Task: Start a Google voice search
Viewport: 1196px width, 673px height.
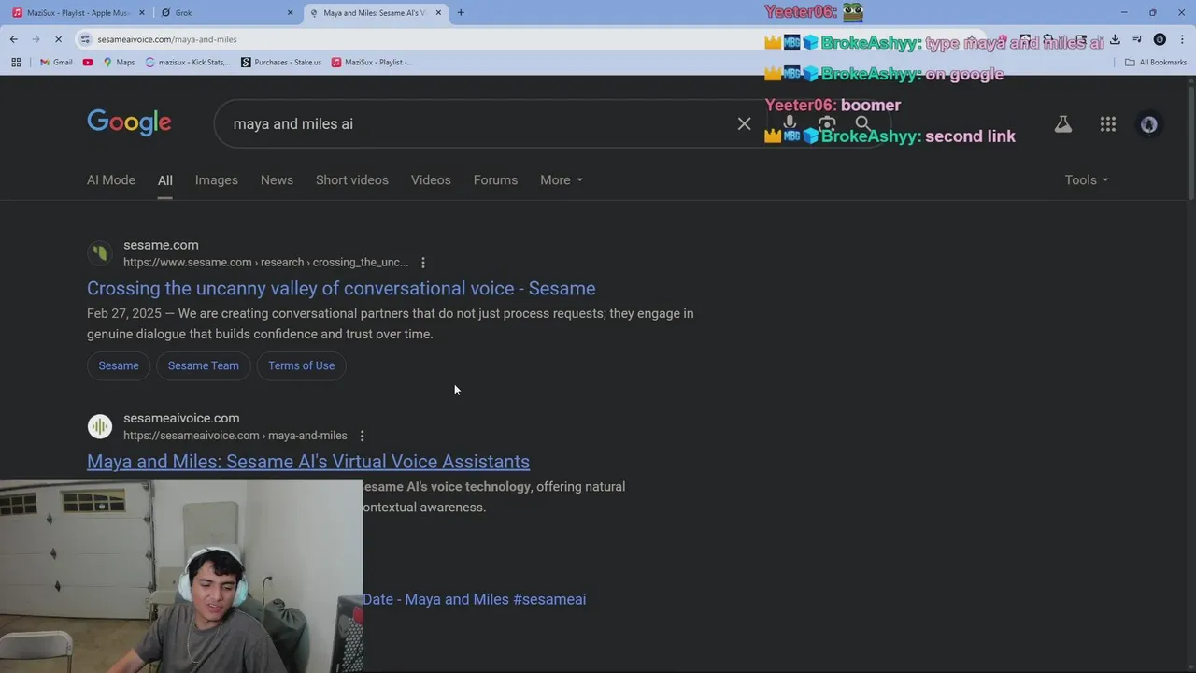Action: tap(790, 123)
